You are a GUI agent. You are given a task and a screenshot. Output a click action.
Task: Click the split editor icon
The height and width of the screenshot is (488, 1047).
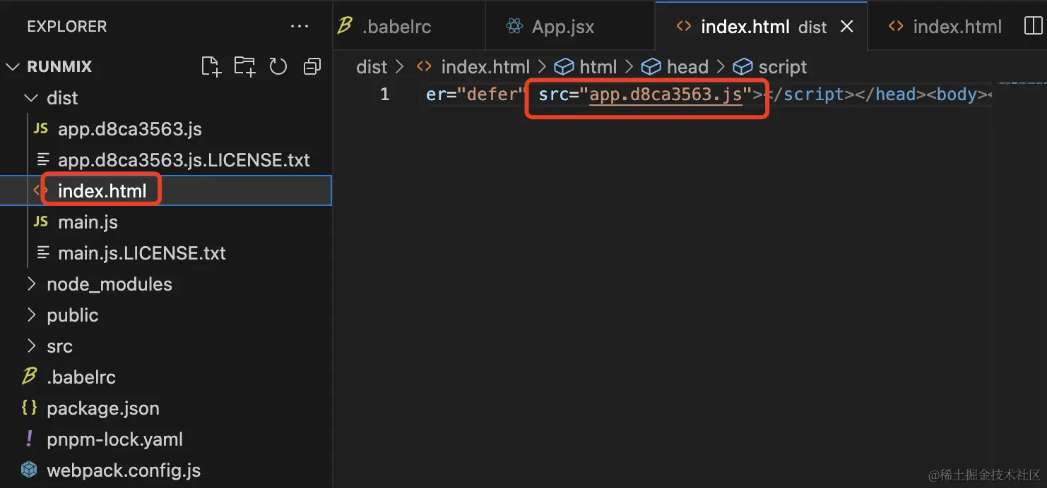click(1033, 26)
